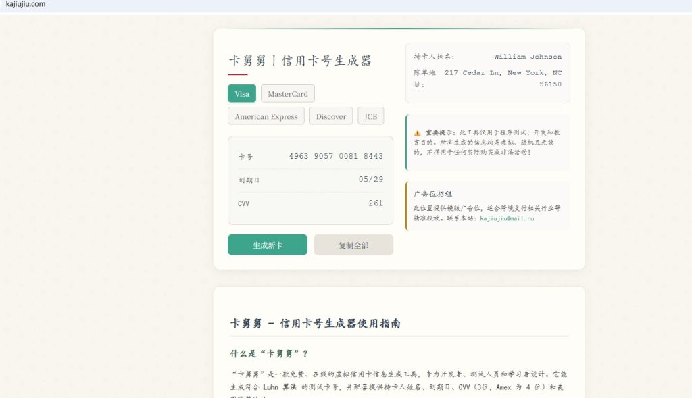The width and height of the screenshot is (692, 398).
Task: Click the expiry date 05/29
Action: (x=371, y=180)
